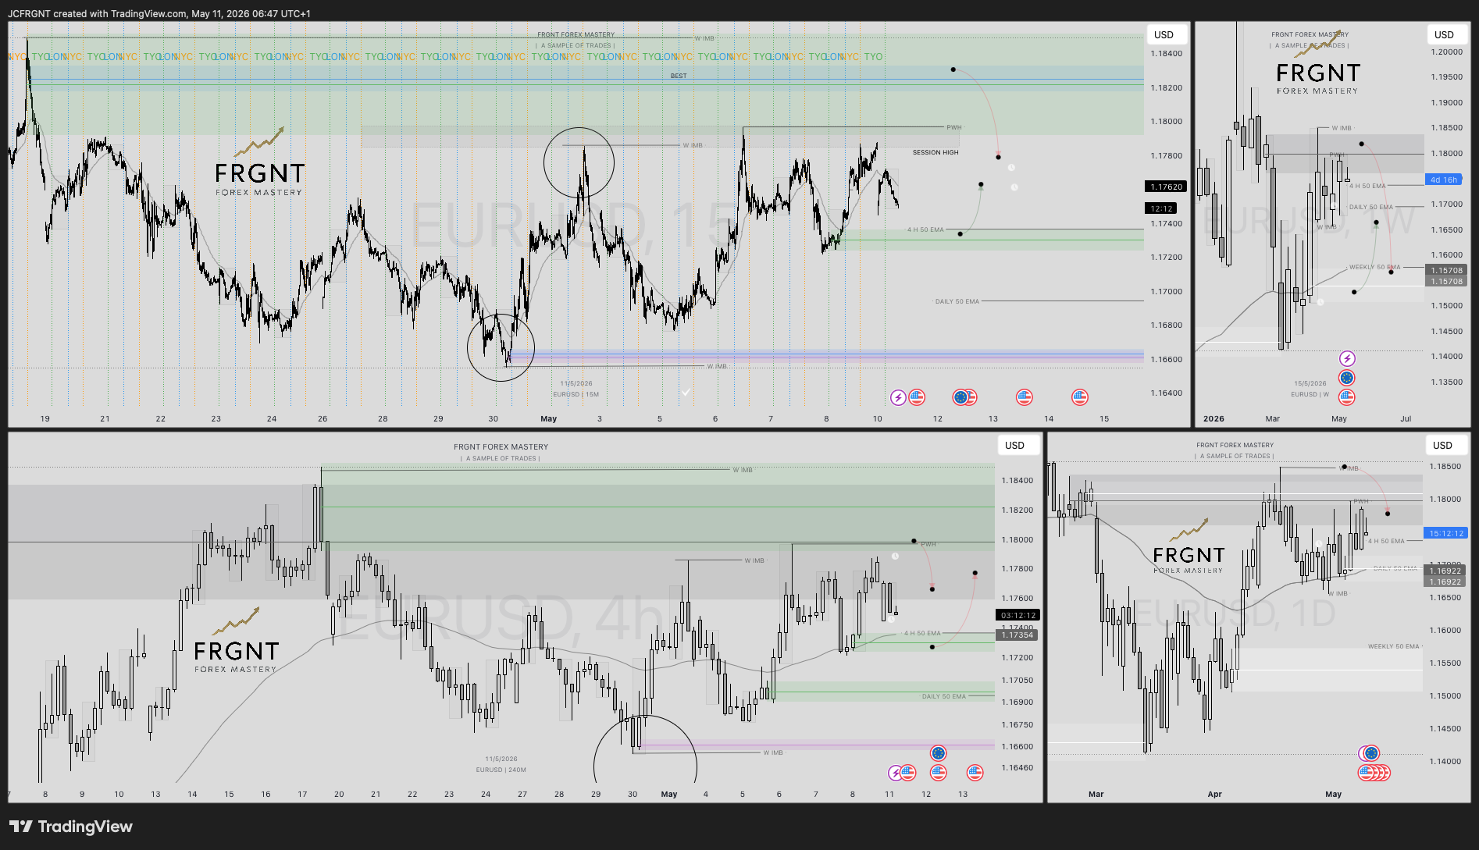Click WEEKLY 50 EMA label on daily chart
The height and width of the screenshot is (850, 1479).
coord(1394,646)
